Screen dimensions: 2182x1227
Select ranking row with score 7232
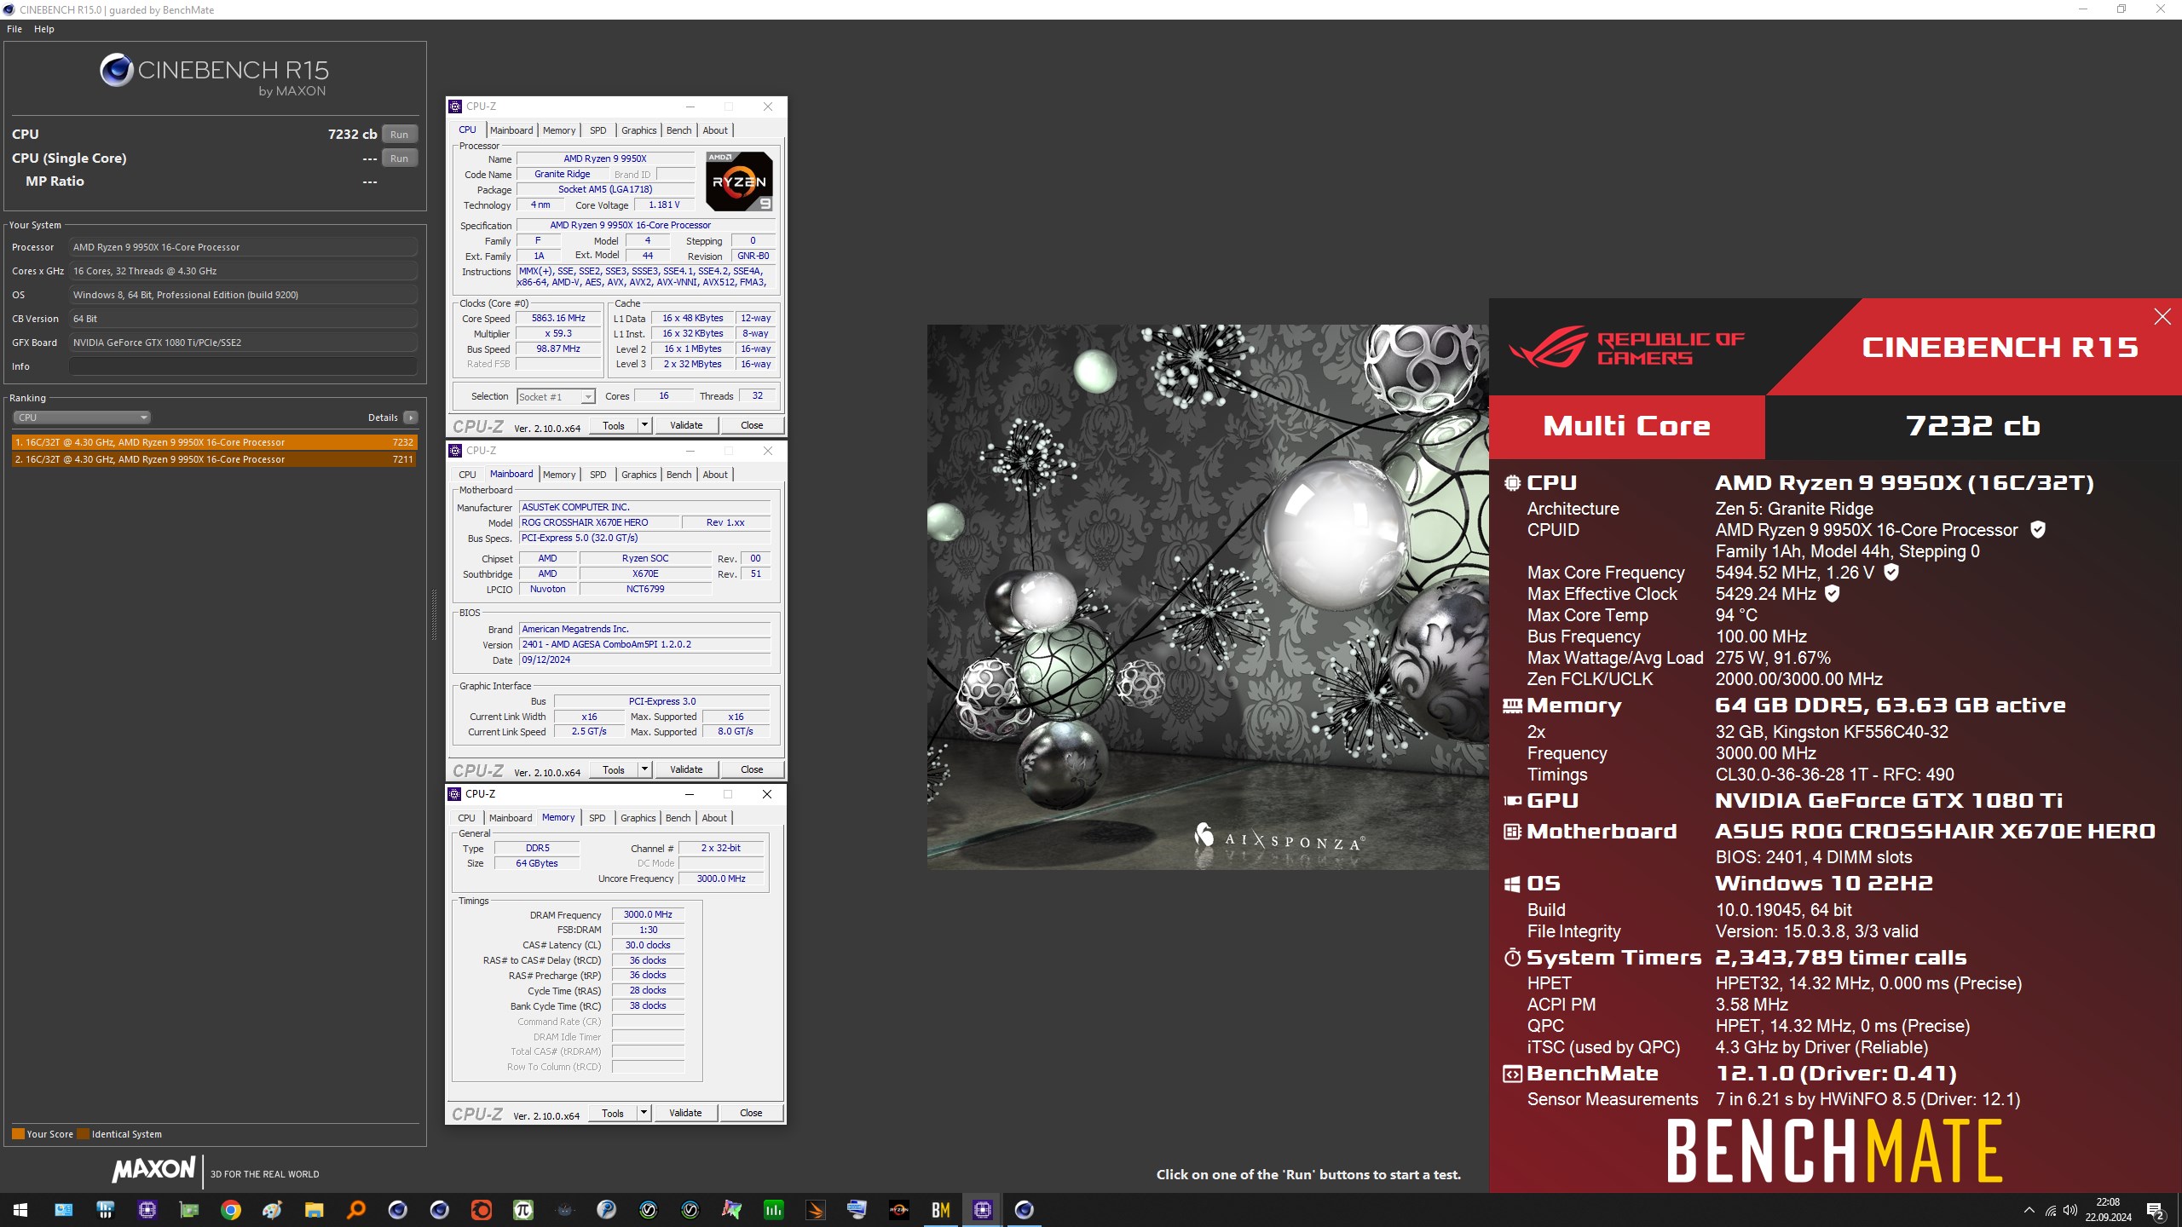214,442
